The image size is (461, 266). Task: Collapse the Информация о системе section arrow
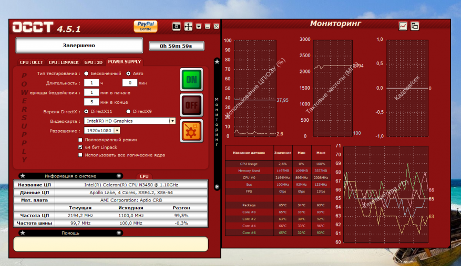tap(119, 176)
